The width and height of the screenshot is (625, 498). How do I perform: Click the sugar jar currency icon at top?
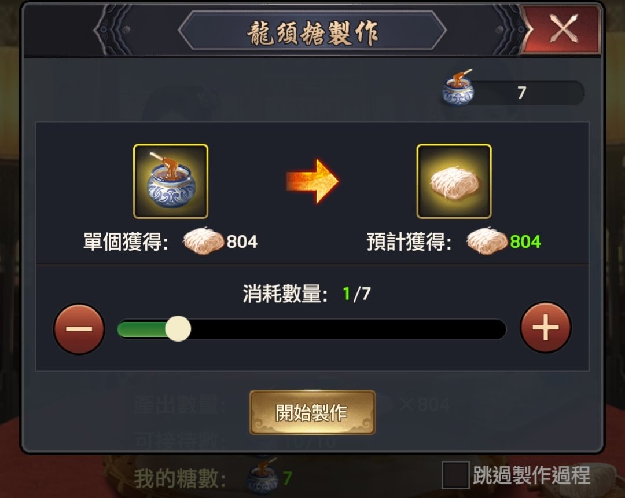tap(458, 87)
